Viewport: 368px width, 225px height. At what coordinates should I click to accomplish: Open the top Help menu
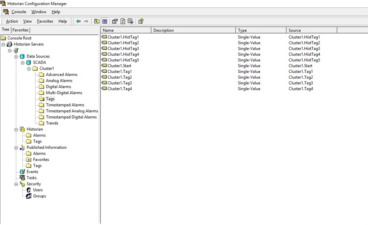(56, 12)
